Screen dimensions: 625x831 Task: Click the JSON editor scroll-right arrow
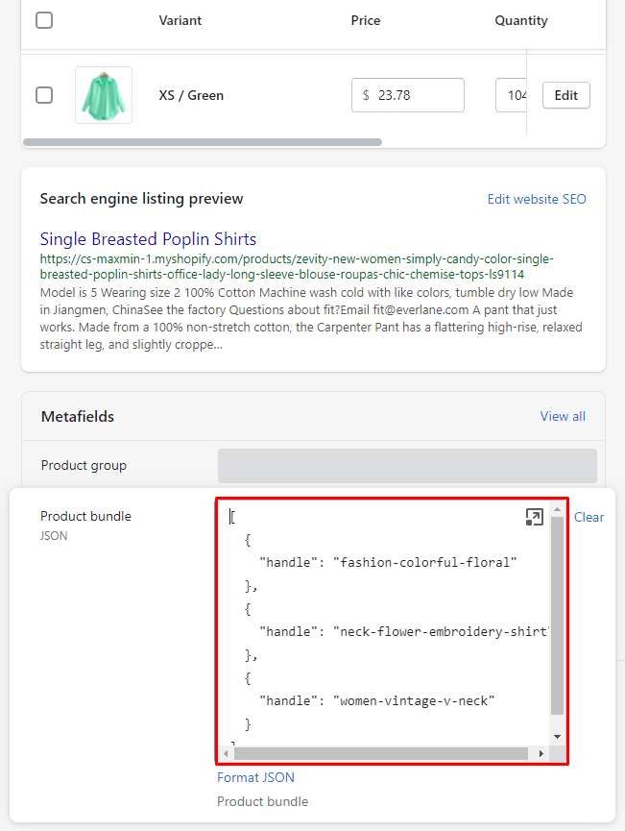pyautogui.click(x=541, y=753)
